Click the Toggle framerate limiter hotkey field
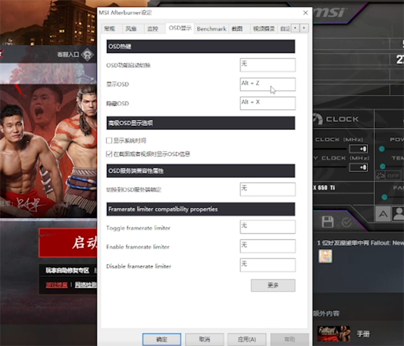 coord(267,226)
